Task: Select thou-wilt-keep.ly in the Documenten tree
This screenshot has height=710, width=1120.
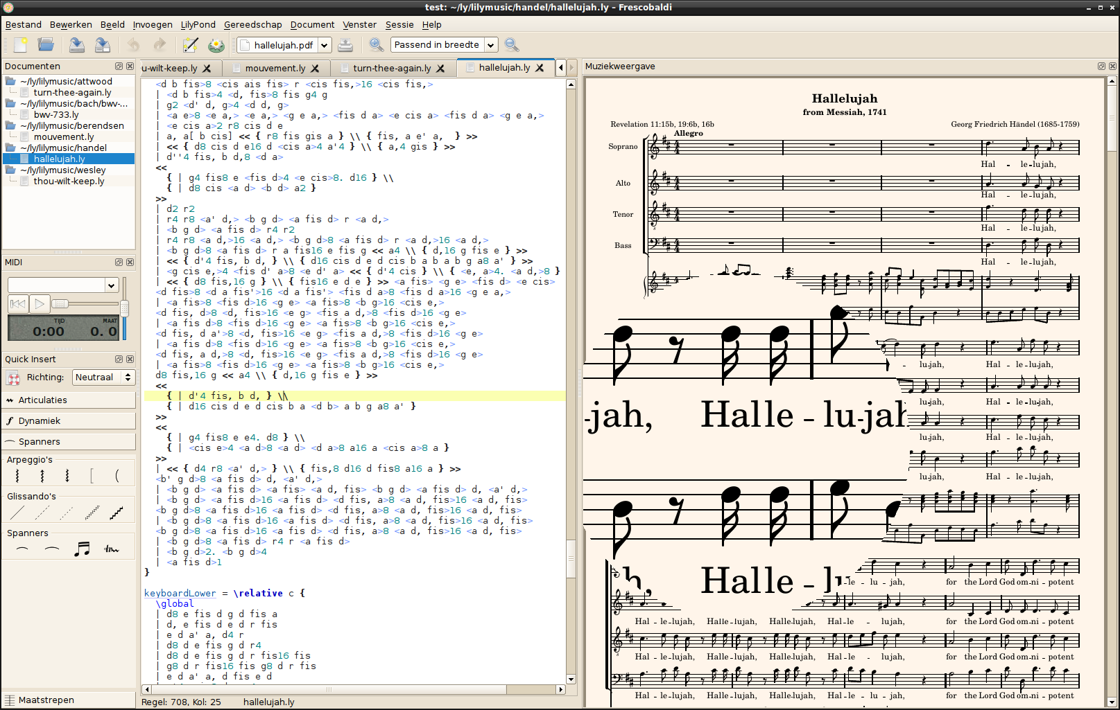Action: (x=69, y=181)
